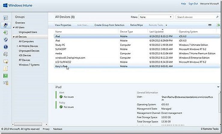Click the Sign Out link
This screenshot has height=134, width=222.
[193, 4]
